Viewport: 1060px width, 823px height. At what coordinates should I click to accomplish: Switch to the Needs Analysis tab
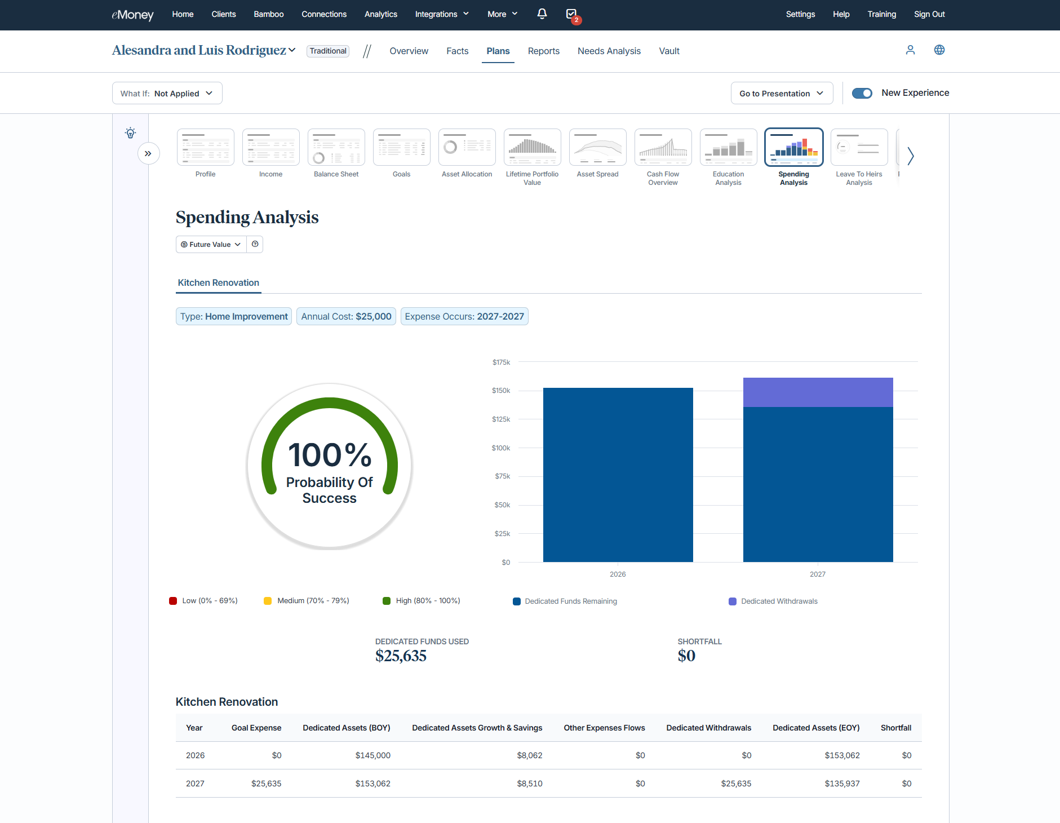point(609,51)
